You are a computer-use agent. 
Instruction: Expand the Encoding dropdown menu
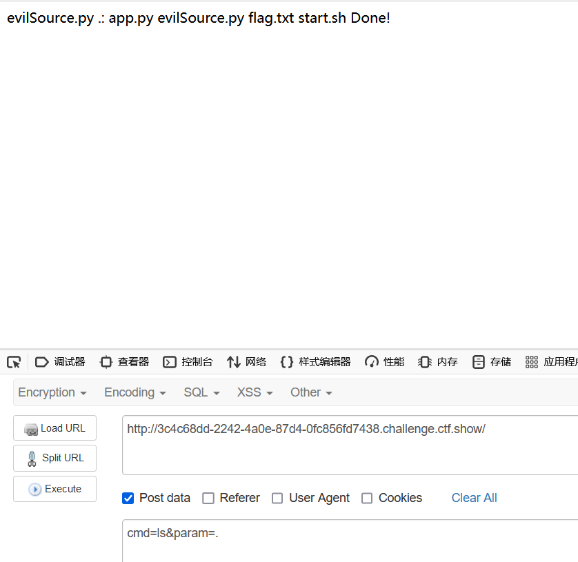[135, 392]
